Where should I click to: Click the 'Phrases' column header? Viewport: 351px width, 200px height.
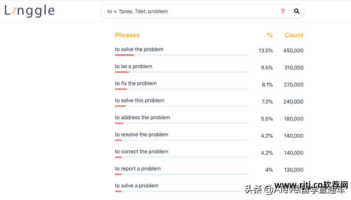127,35
